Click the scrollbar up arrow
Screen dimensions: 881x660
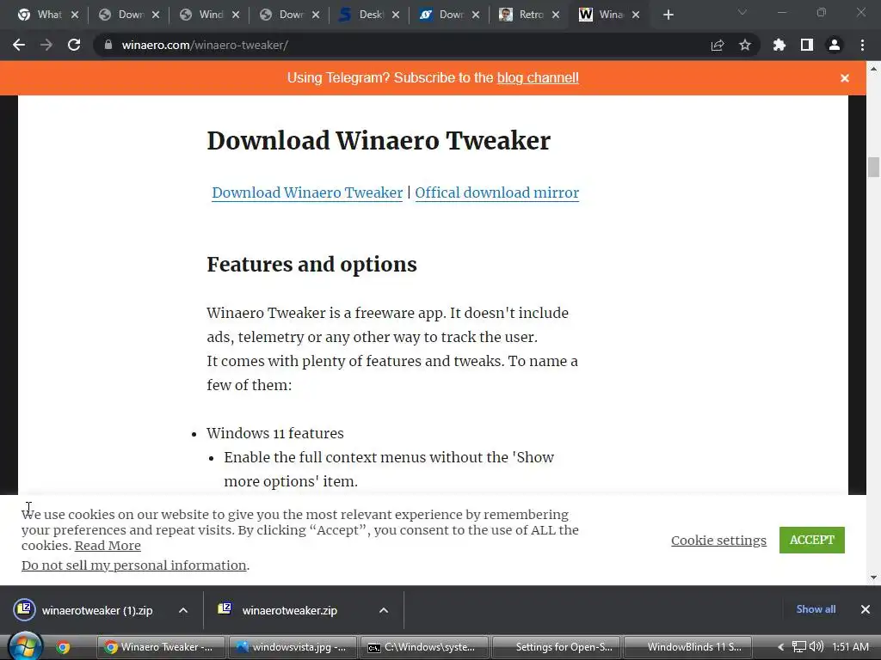(x=873, y=69)
